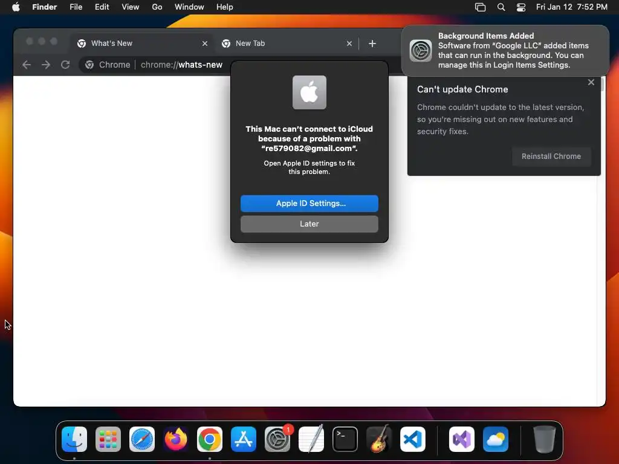Click the Google Chrome Dock icon
Screen dimensions: 619x464
click(210, 439)
